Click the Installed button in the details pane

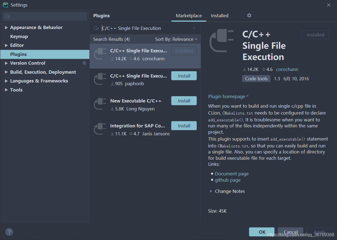pos(315,35)
